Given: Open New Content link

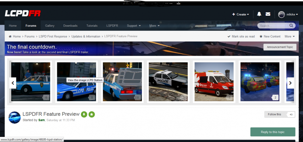Looking at the screenshot, I should [x=270, y=36].
